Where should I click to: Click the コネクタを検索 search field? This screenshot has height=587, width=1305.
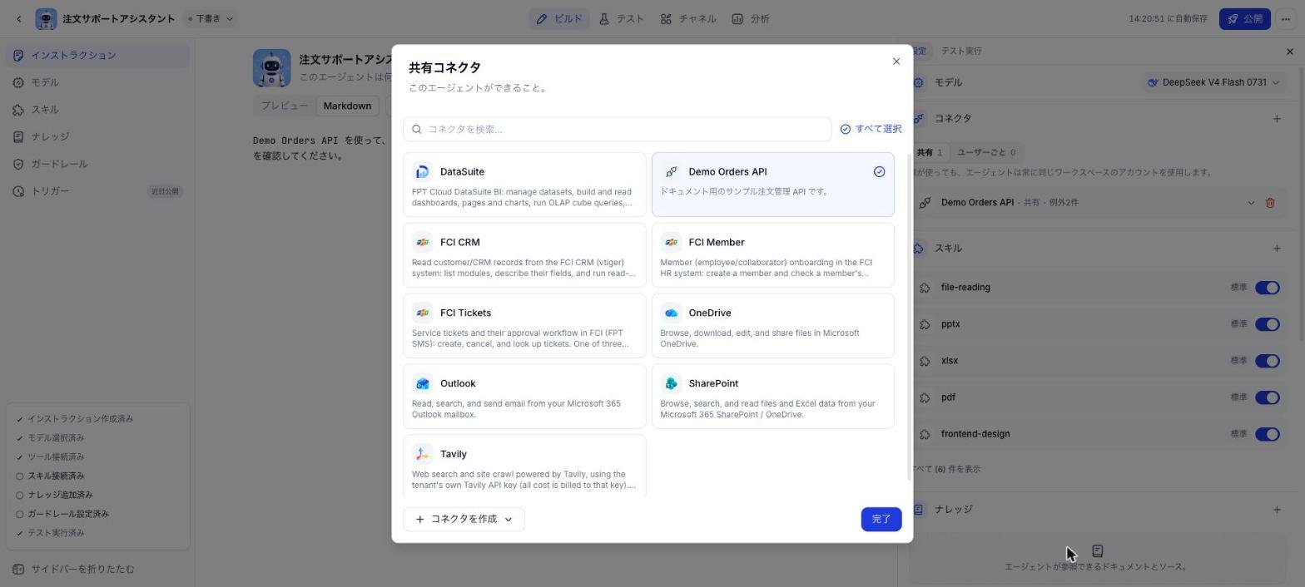tap(617, 129)
